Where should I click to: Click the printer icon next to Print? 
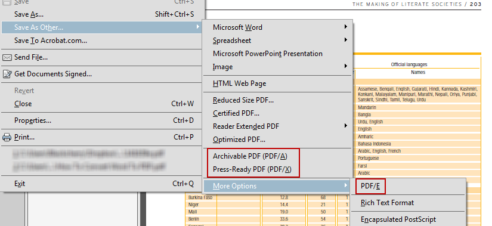7,137
